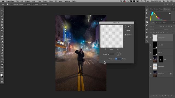Screen dimensions: 175x98
Task: Click the Fill Screen button
Action: click(44, 4)
